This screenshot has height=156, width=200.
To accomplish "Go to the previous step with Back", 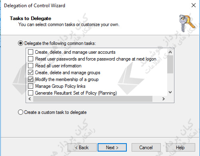I will [x=82, y=148].
